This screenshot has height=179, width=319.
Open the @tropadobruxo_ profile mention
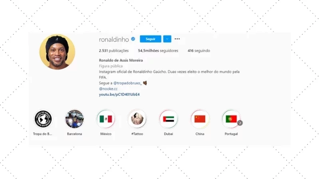pyautogui.click(x=127, y=83)
